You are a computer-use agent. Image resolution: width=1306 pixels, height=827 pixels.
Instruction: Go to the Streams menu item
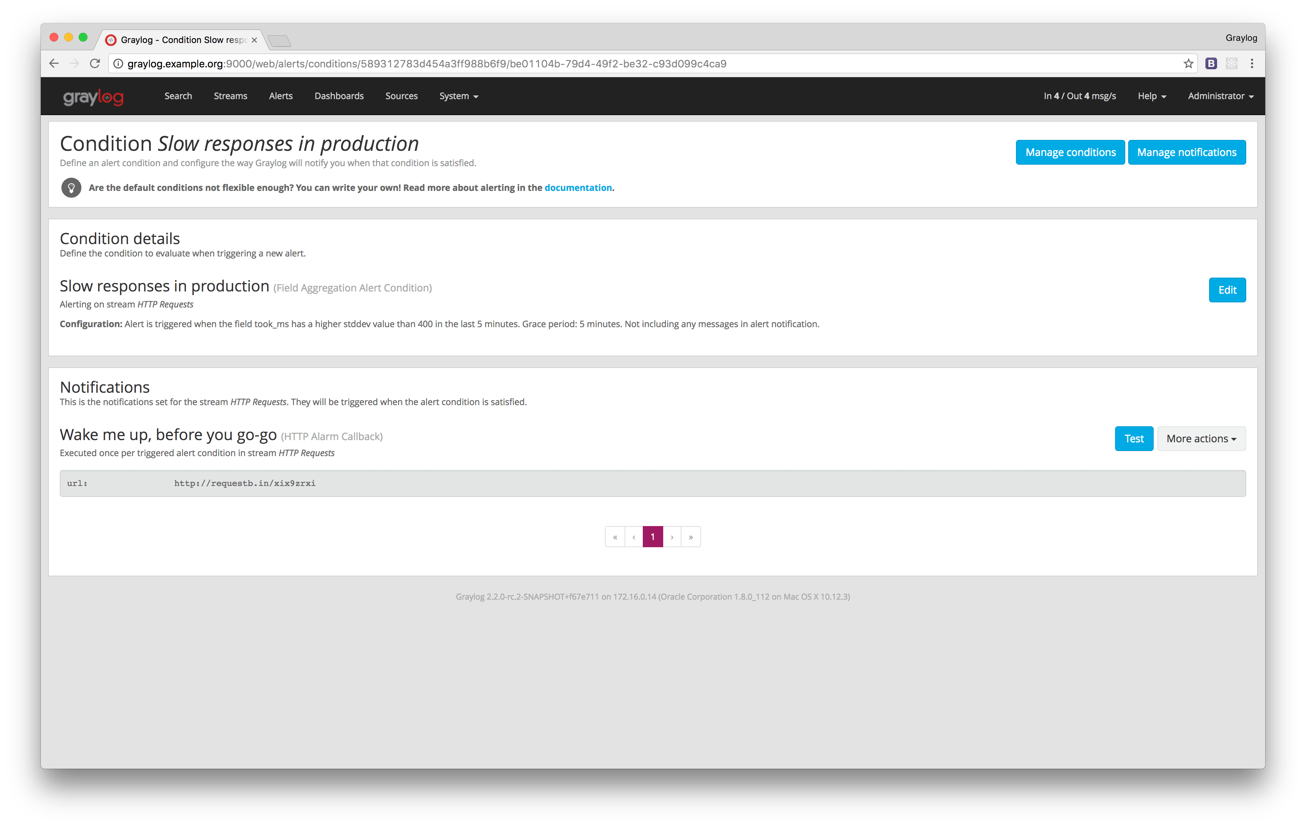pyautogui.click(x=231, y=96)
